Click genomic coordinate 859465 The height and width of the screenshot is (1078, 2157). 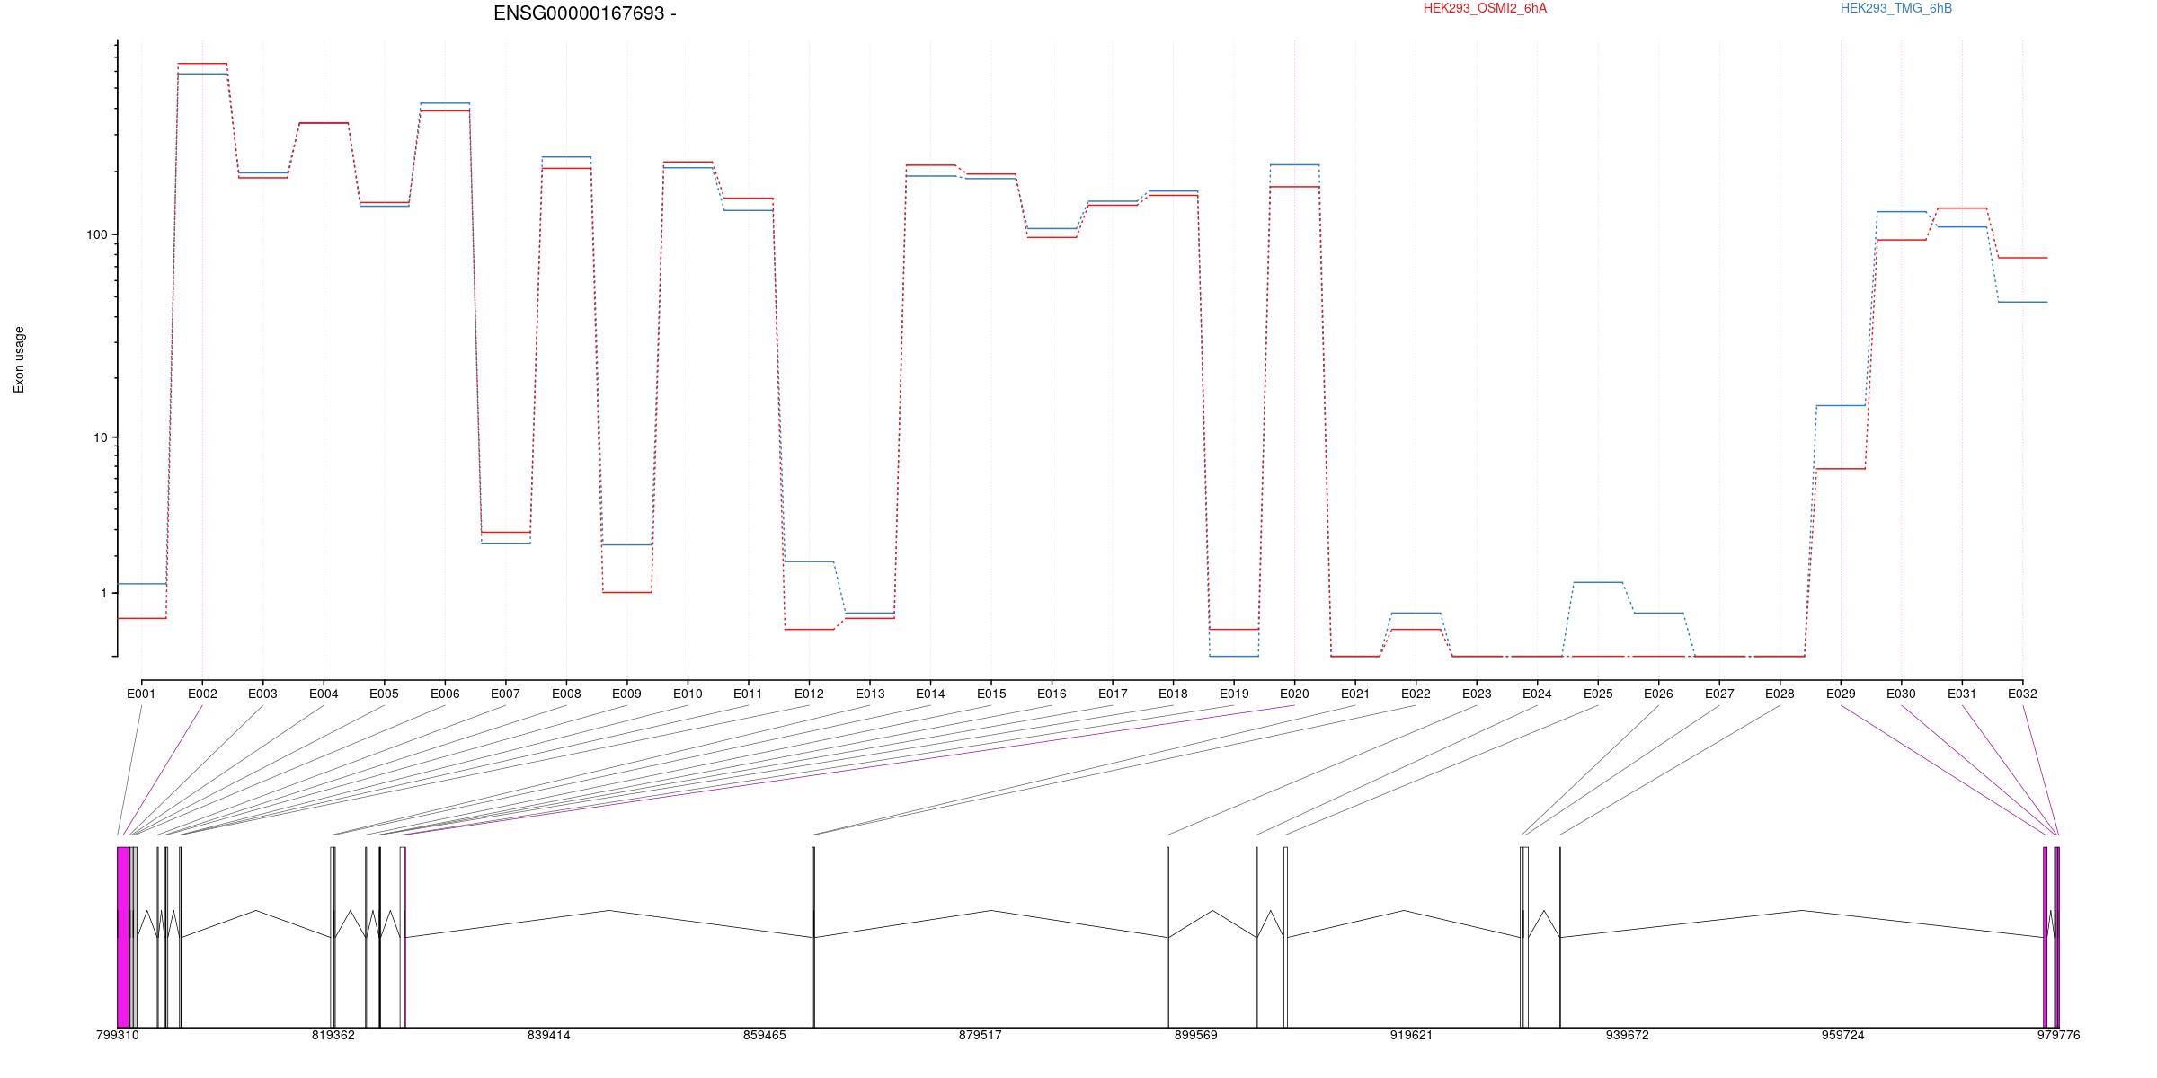(764, 1035)
